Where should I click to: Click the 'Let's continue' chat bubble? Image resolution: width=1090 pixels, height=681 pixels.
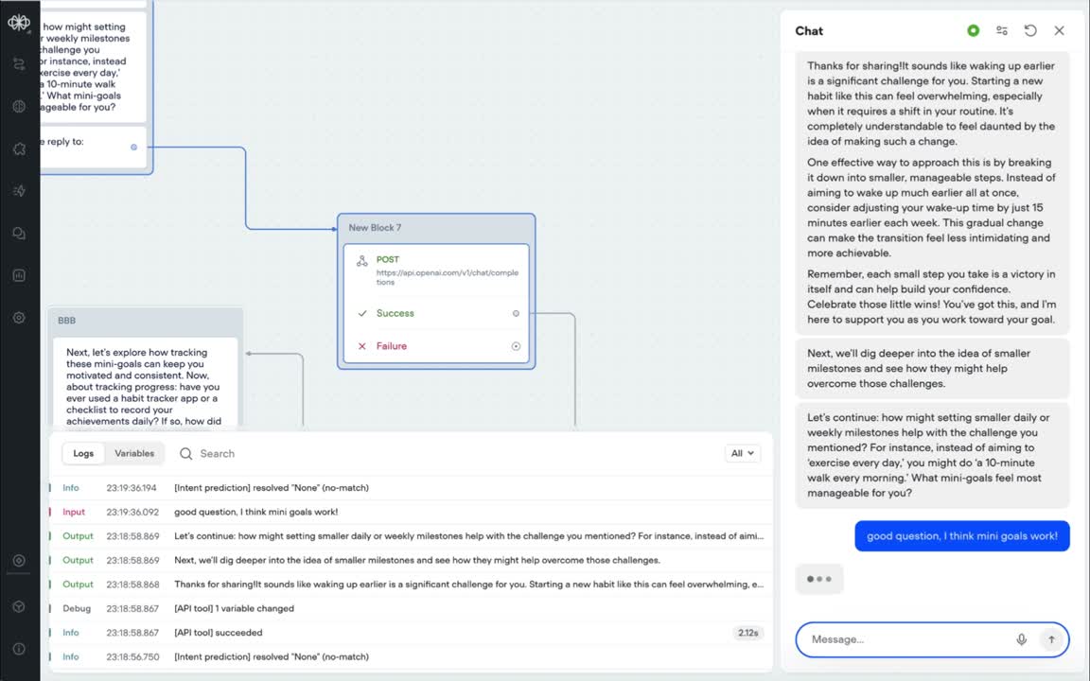tap(932, 455)
